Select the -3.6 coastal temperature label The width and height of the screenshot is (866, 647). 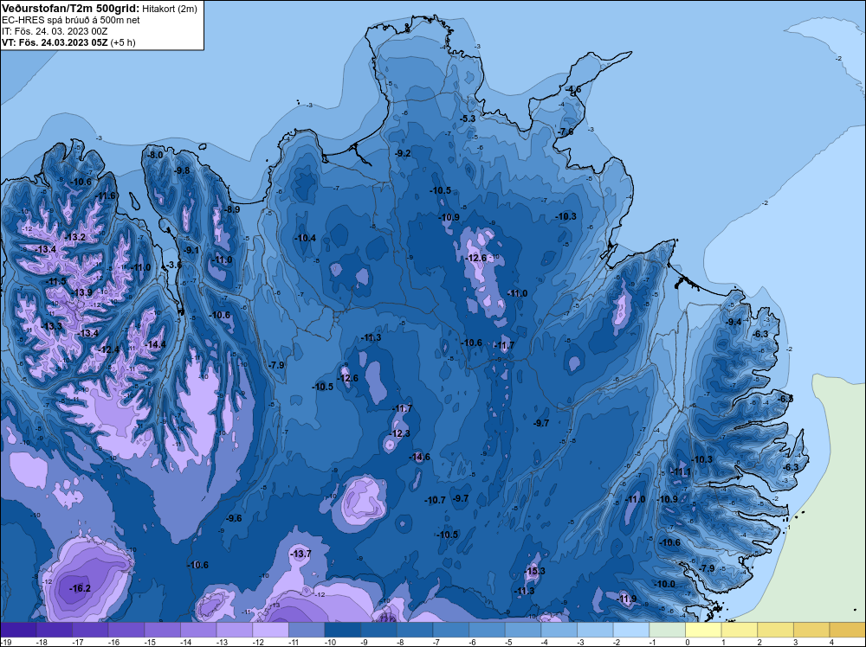pyautogui.click(x=173, y=265)
